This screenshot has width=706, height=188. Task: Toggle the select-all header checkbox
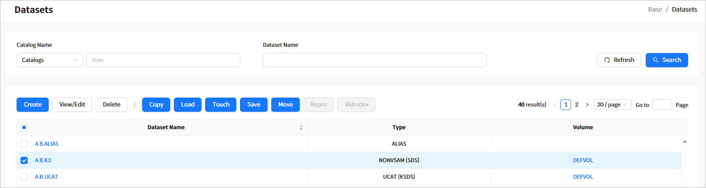click(24, 127)
